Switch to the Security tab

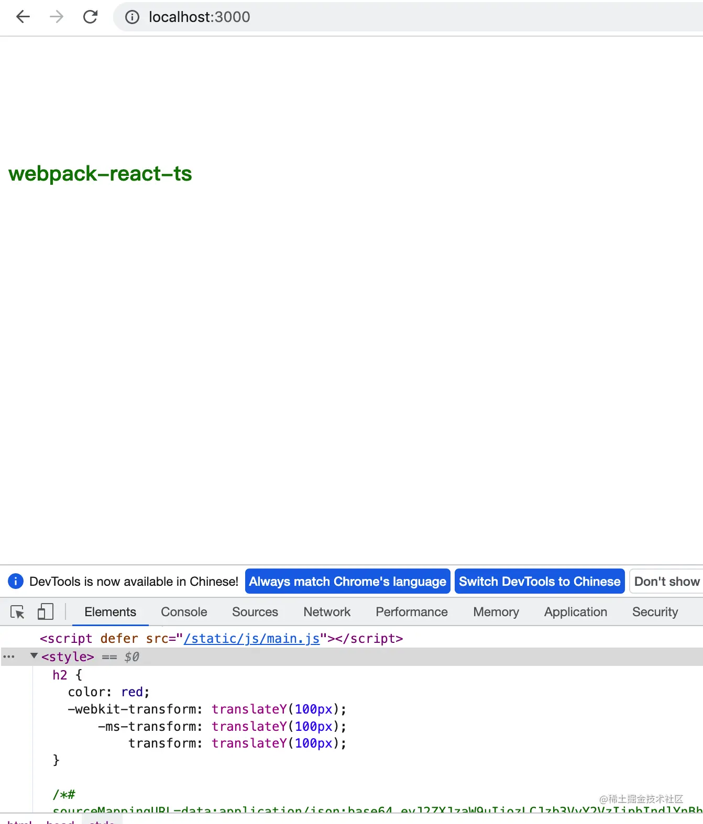(655, 612)
